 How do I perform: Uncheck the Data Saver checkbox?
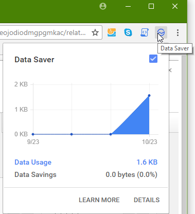pos(153,59)
